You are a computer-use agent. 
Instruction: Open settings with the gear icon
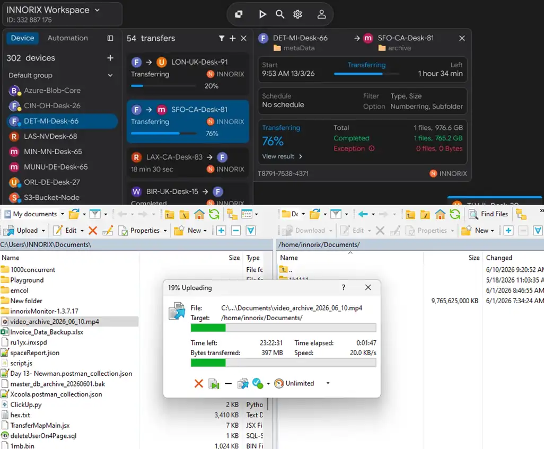coord(297,14)
